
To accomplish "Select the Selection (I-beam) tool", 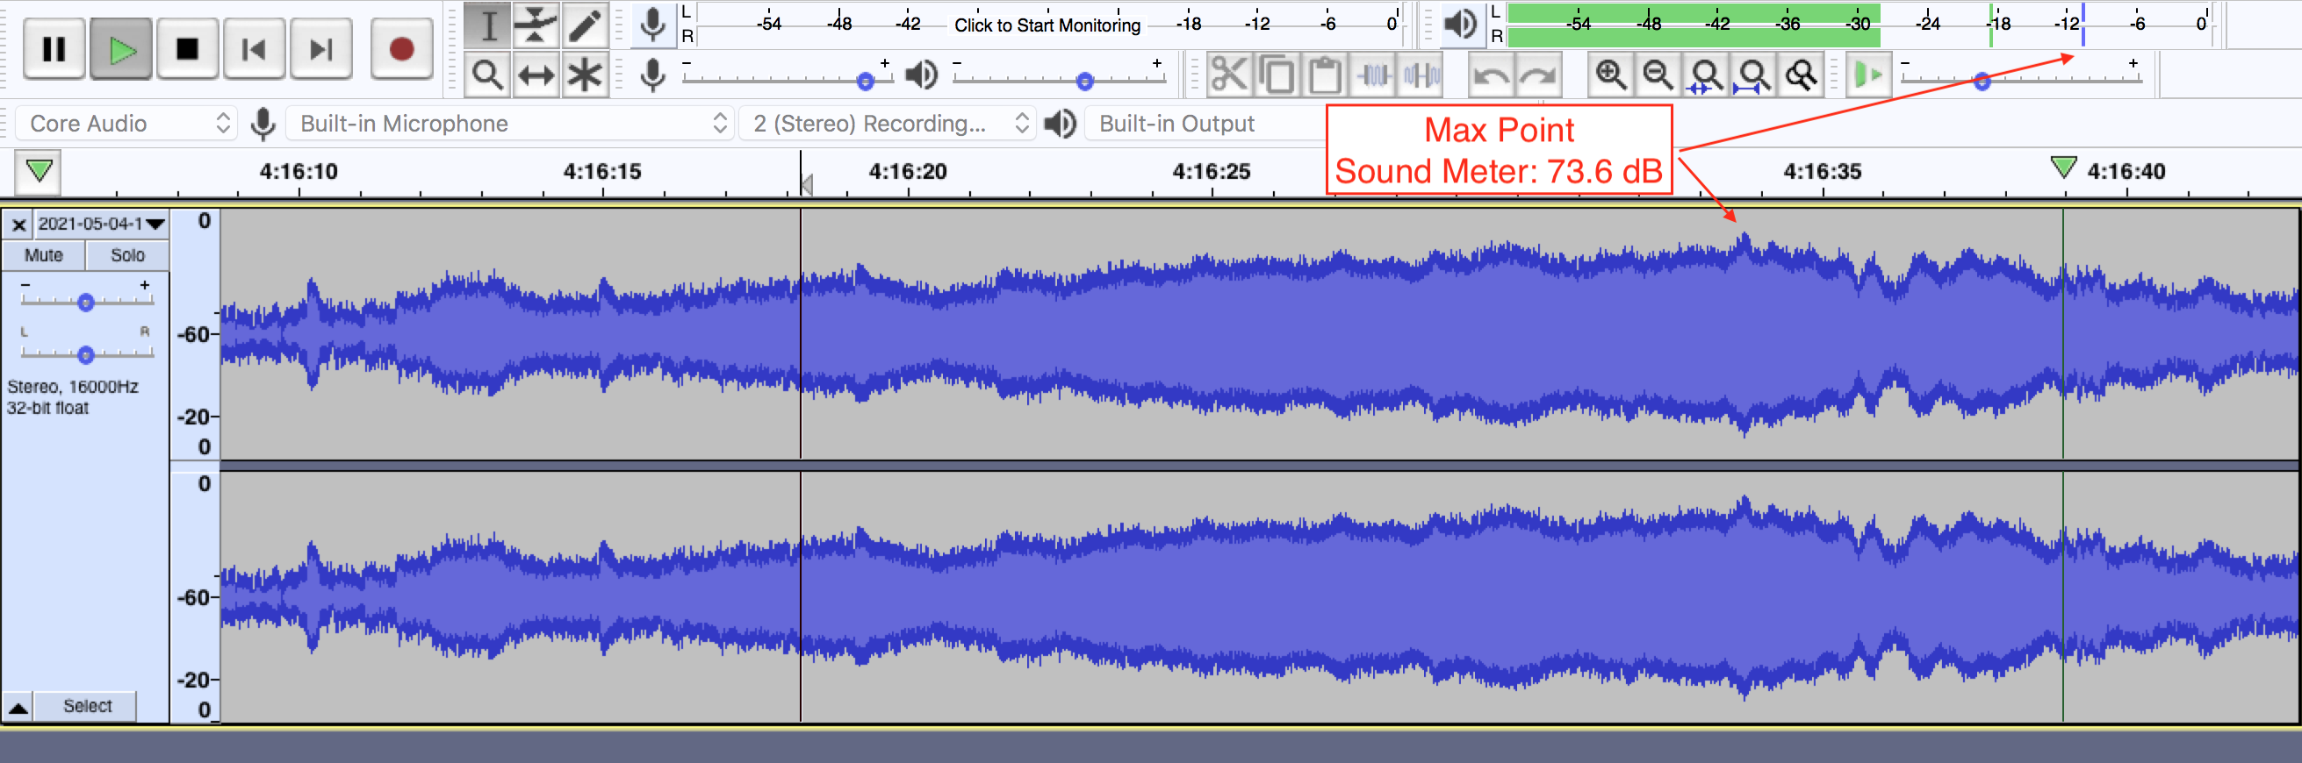I will [488, 25].
